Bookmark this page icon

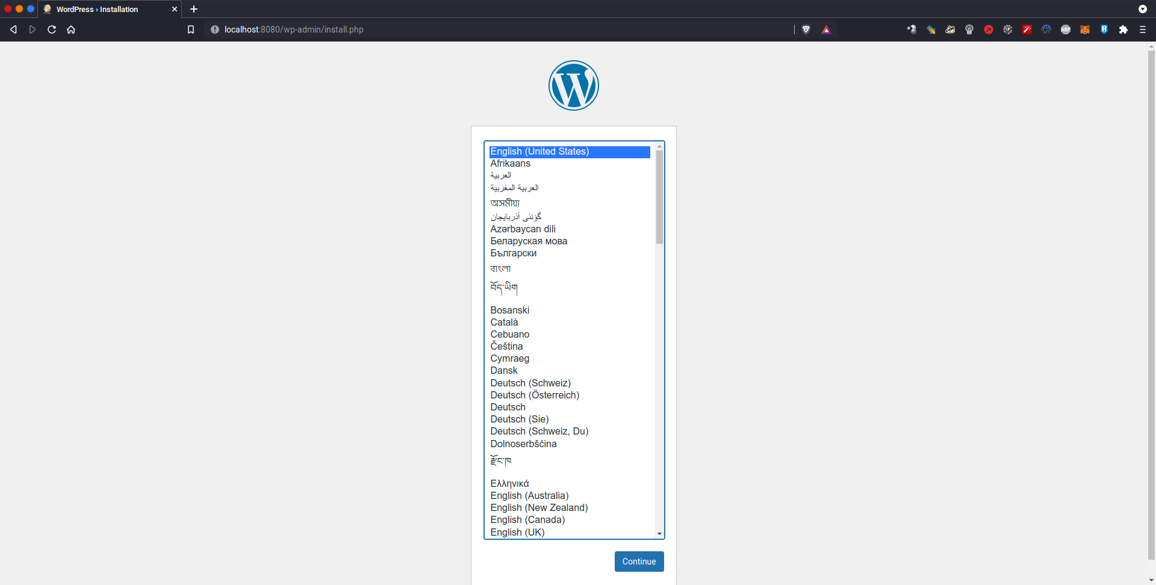pyautogui.click(x=191, y=29)
